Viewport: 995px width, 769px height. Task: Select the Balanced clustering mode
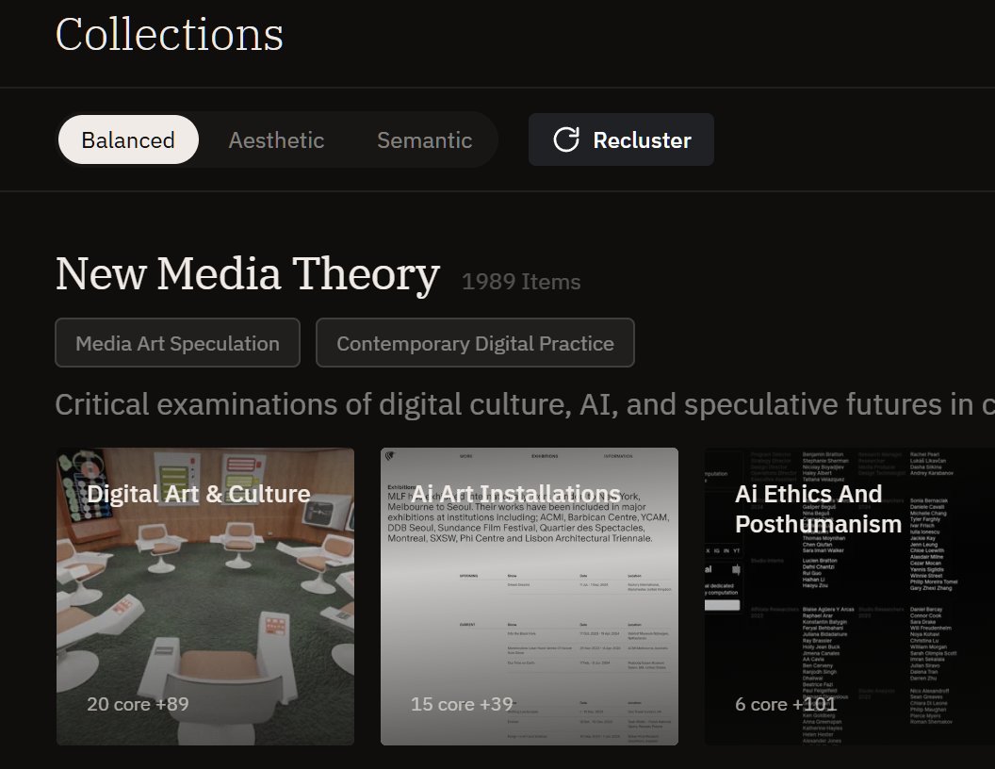point(128,139)
